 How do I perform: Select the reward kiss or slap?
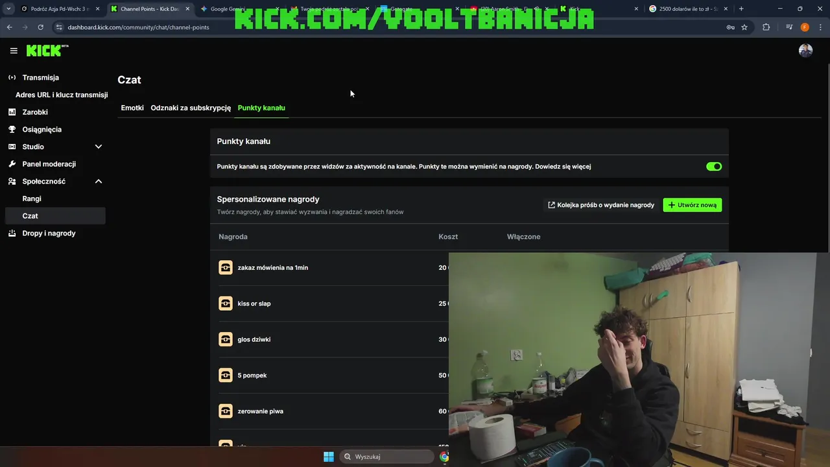254,304
